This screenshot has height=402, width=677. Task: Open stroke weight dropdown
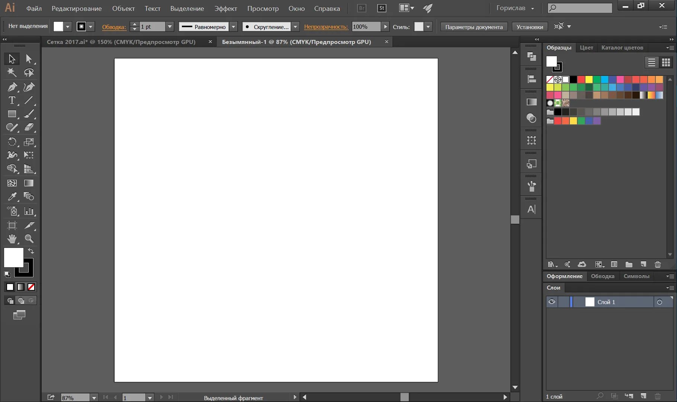tap(170, 27)
